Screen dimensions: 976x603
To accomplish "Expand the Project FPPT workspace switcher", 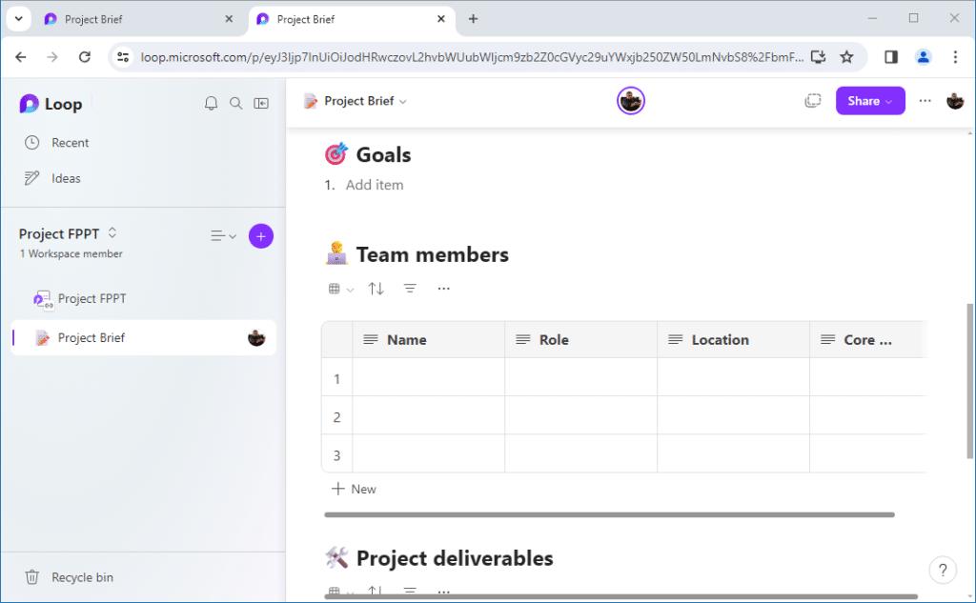I will coord(112,233).
